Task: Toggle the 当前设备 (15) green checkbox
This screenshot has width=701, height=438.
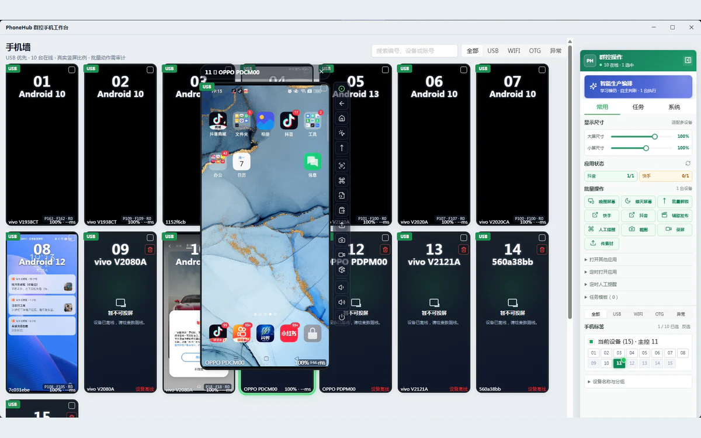Action: pyautogui.click(x=591, y=342)
